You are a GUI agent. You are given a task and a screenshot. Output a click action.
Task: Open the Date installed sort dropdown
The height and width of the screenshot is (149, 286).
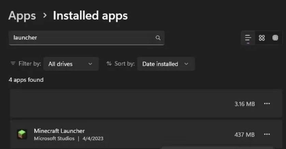166,64
